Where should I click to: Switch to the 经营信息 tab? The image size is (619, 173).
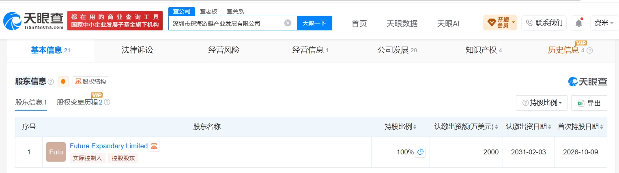pyautogui.click(x=310, y=50)
